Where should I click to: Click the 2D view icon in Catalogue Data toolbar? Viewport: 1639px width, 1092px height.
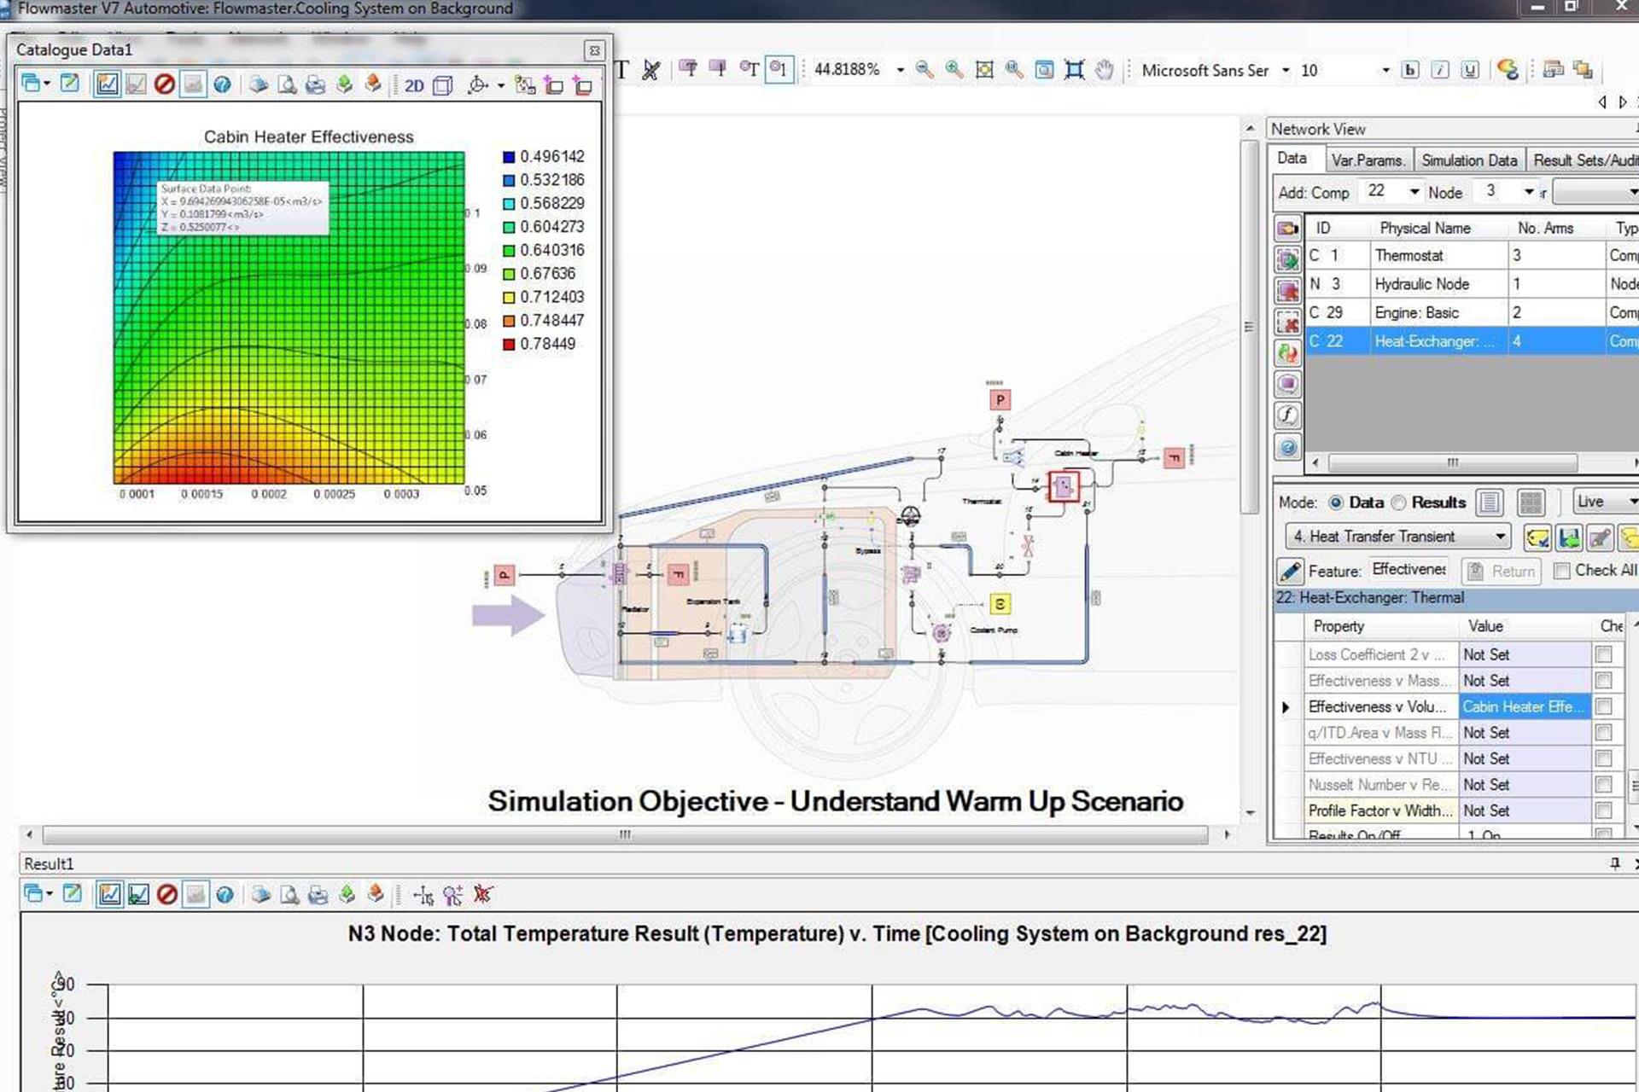click(x=414, y=85)
